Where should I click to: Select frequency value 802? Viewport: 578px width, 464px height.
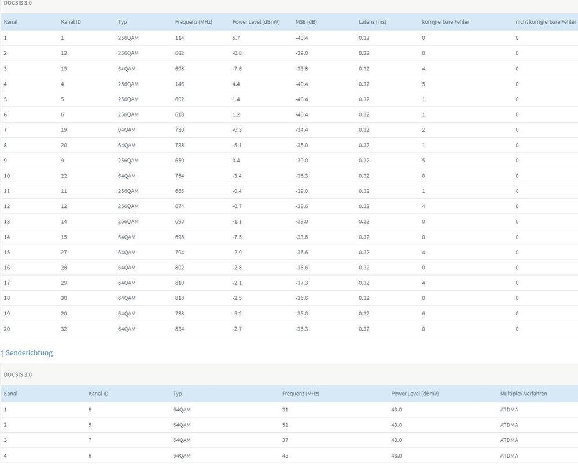click(179, 268)
